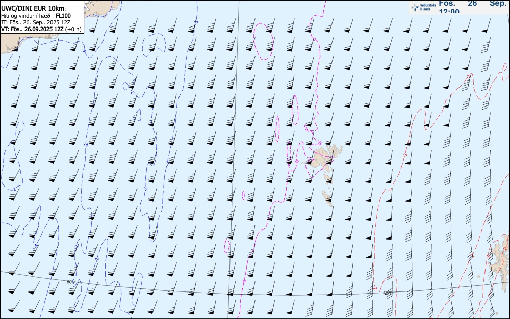
Task: Click the southernmost Faroe island
Action: (x=327, y=198)
